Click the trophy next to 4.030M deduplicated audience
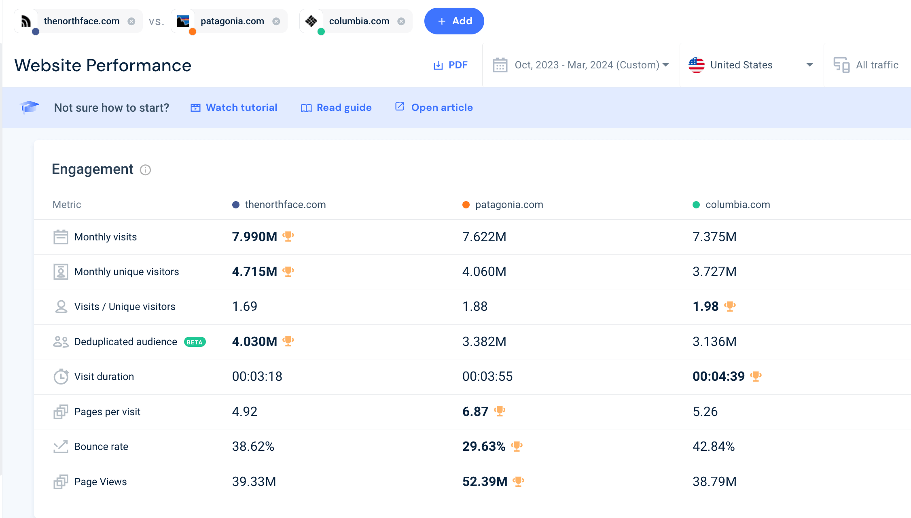 (288, 341)
